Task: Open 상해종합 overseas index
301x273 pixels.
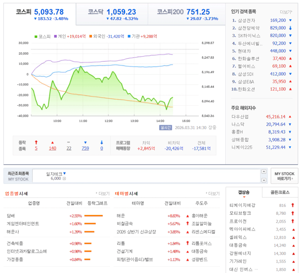Action: click(240, 140)
